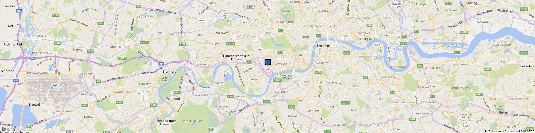Click the M4 road shield near Brentford
535x133 pixels.
point(161,64)
